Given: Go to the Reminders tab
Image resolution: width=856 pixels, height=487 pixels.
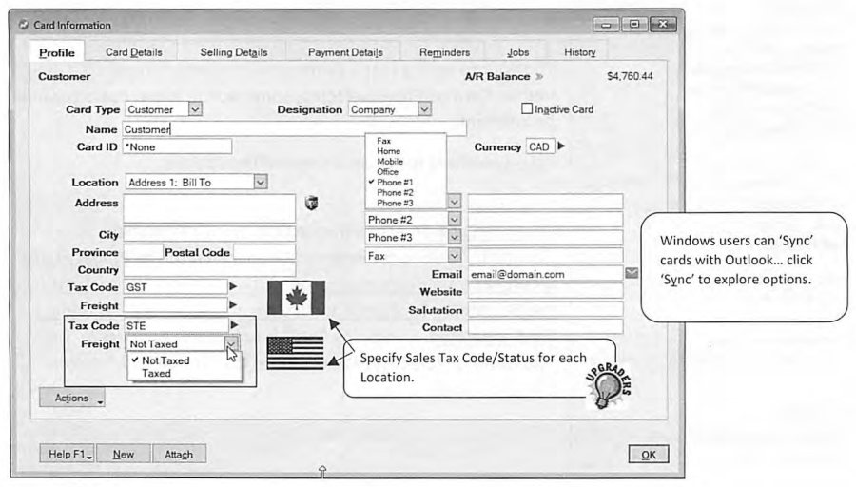Looking at the screenshot, I should [444, 52].
